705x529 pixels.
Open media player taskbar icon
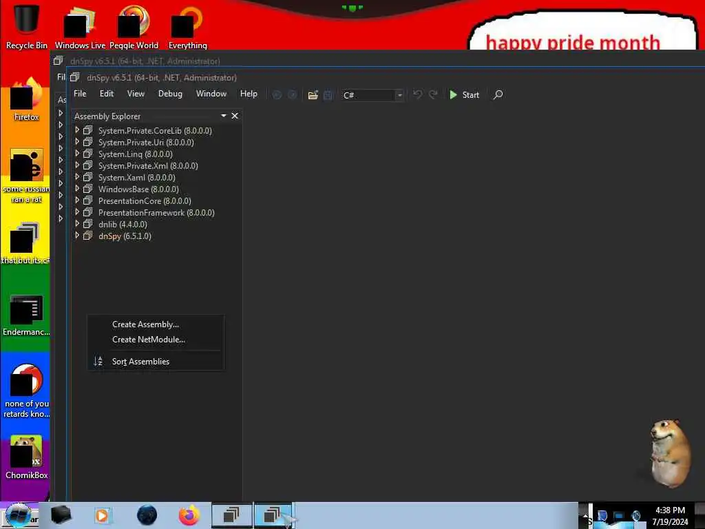(102, 515)
